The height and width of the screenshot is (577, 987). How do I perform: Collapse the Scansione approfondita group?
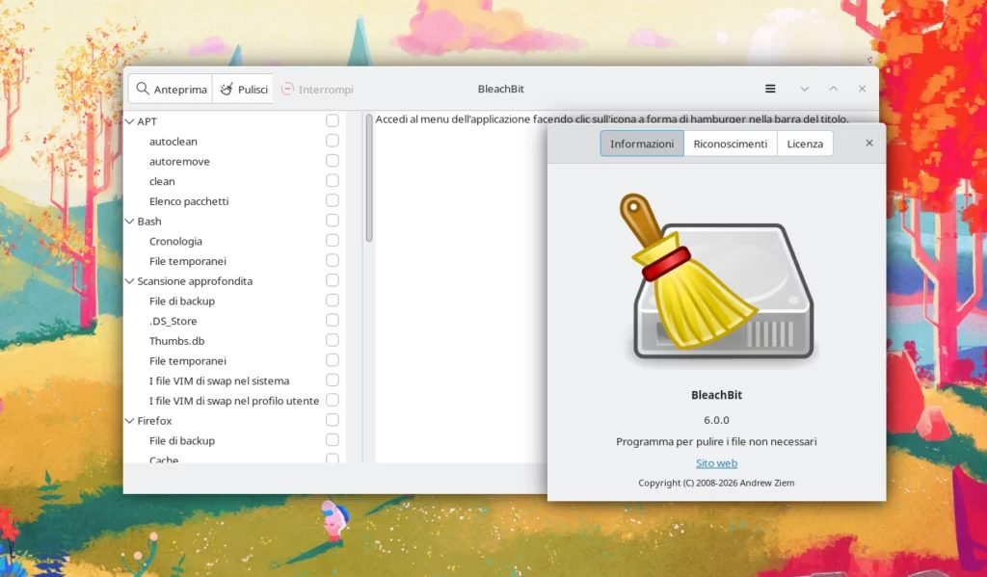click(x=130, y=281)
